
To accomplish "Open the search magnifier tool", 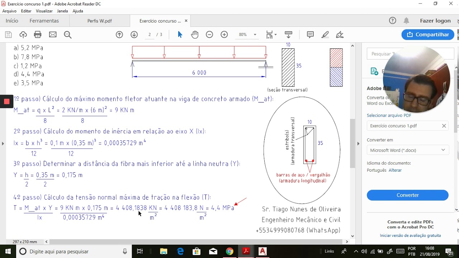I will point(68,35).
